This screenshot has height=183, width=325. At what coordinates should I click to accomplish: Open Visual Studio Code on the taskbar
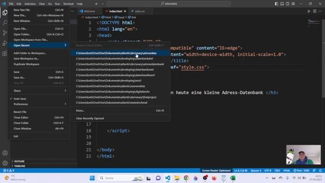tap(168, 178)
